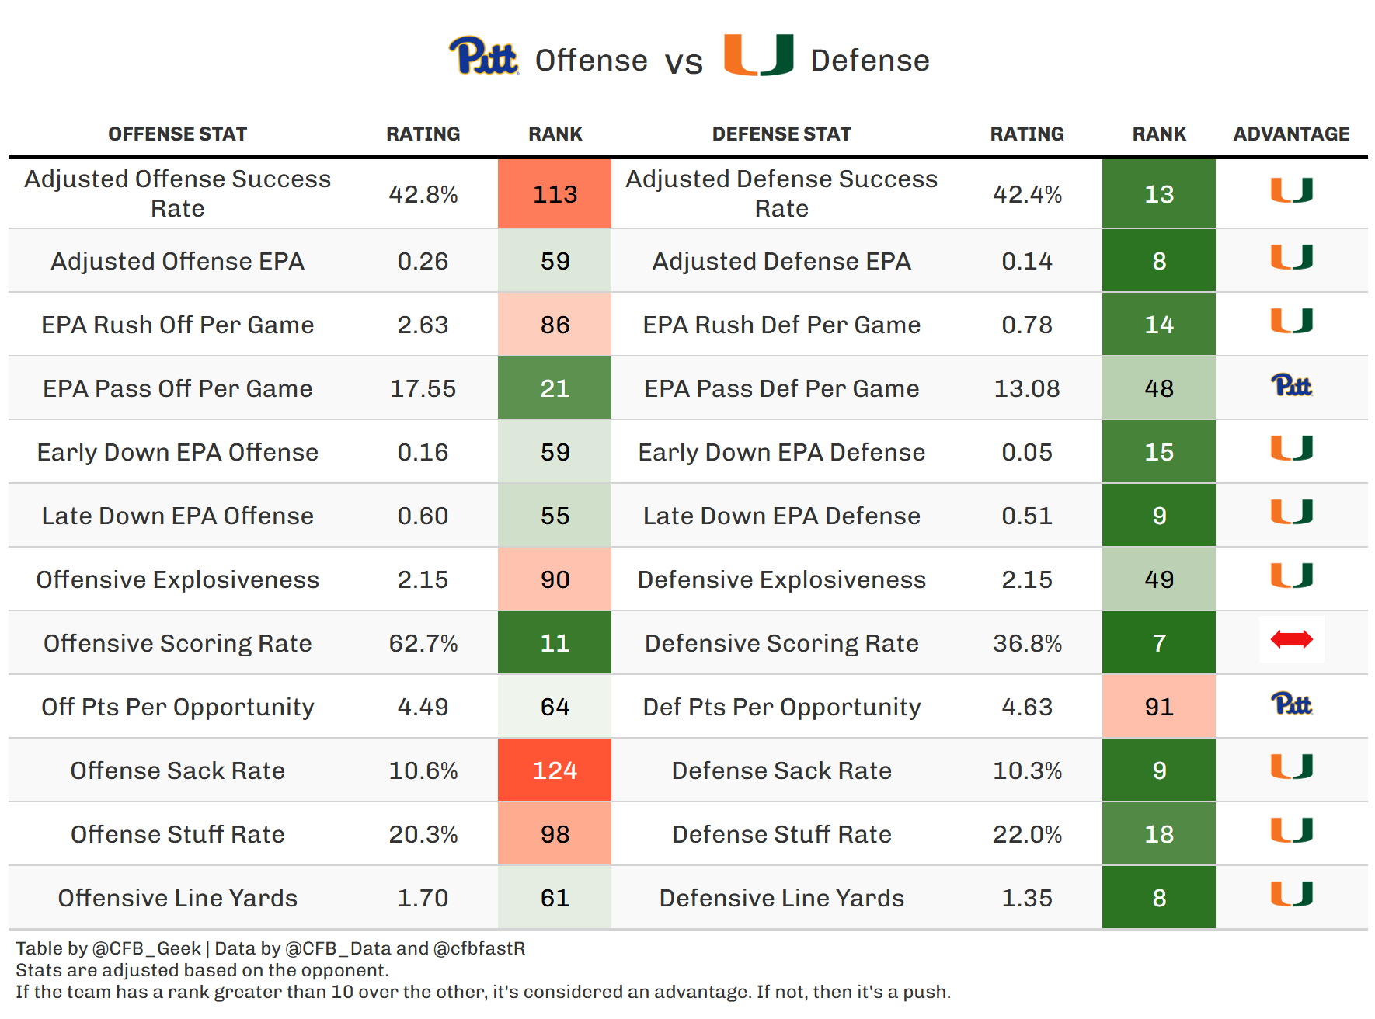Click Miami advantage logo in Adjusted Offense EPA row
This screenshot has height=1019, width=1375.
point(1291,257)
